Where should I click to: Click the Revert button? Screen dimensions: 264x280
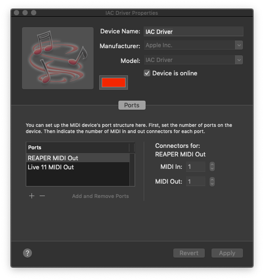(189, 253)
